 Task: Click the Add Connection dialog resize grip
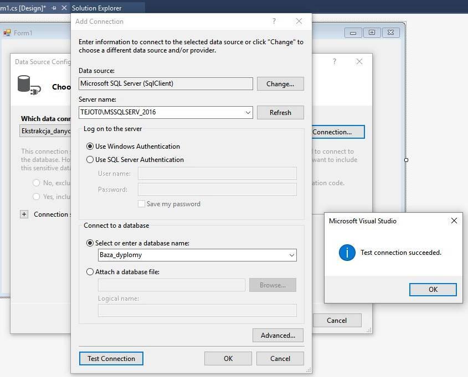[308, 370]
